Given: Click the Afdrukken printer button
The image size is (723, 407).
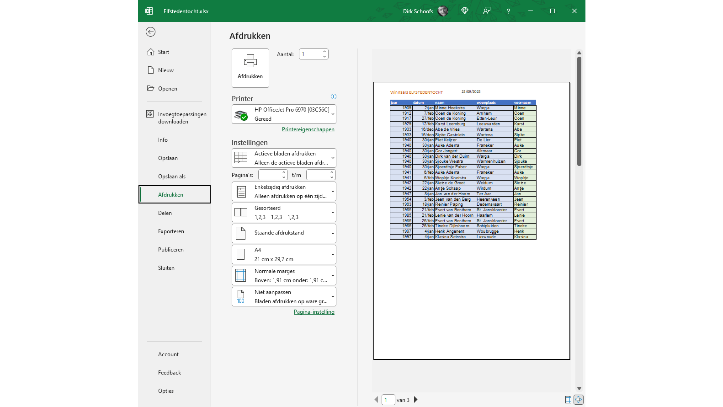Looking at the screenshot, I should (250, 68).
